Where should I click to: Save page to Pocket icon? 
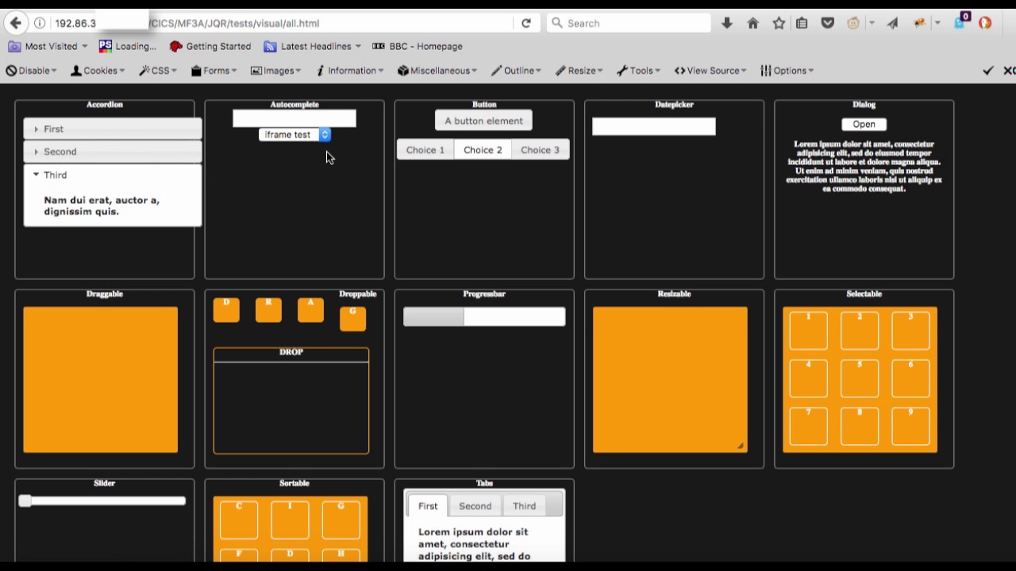coord(828,23)
